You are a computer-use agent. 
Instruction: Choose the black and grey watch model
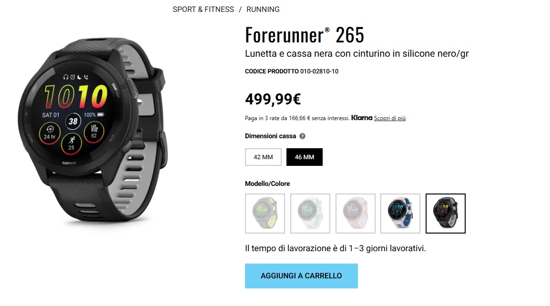[446, 214]
